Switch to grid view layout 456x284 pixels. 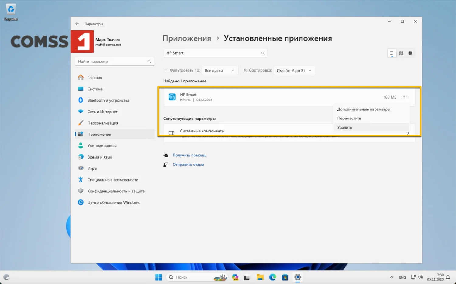click(x=401, y=53)
